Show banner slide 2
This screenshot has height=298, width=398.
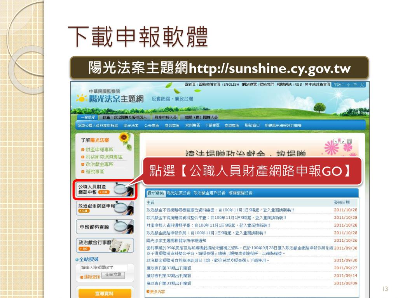tap(343, 142)
